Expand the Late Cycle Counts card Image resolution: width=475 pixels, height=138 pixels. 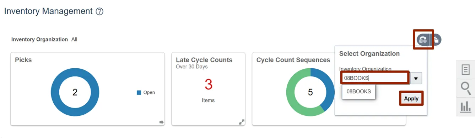242,122
